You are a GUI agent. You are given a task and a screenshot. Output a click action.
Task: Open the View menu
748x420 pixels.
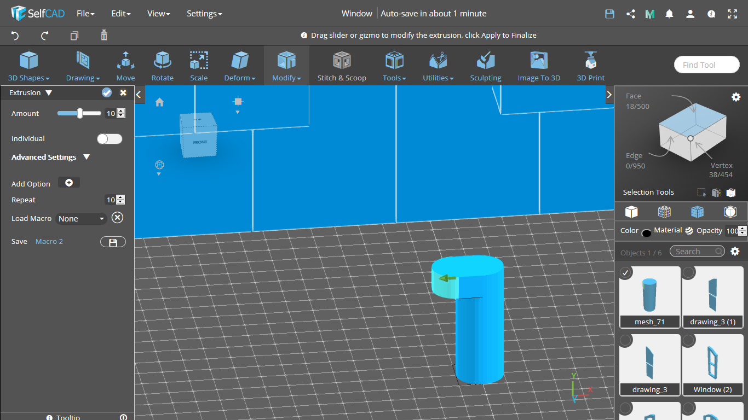(159, 14)
